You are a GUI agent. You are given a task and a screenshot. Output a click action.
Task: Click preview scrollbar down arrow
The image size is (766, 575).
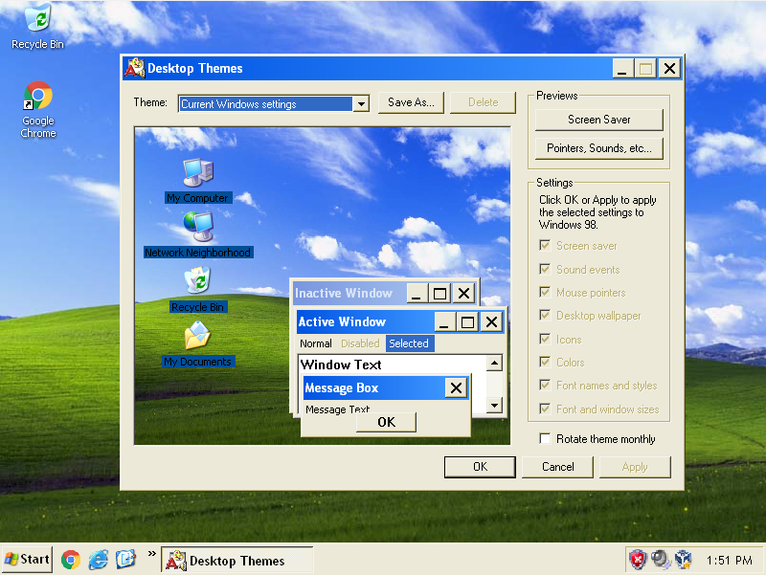pos(494,405)
